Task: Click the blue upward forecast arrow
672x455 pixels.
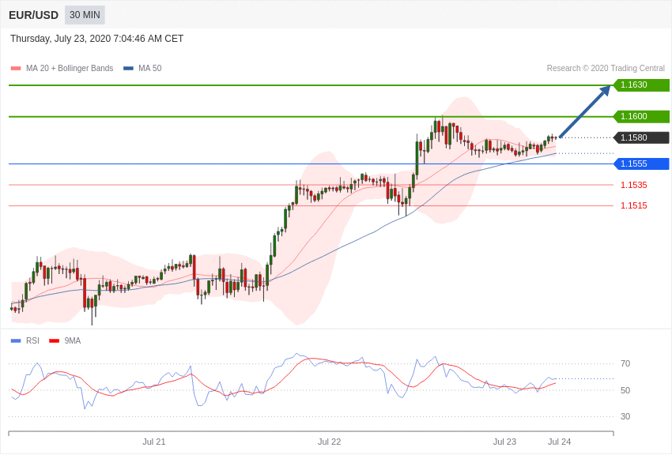Action: pyautogui.click(x=585, y=111)
